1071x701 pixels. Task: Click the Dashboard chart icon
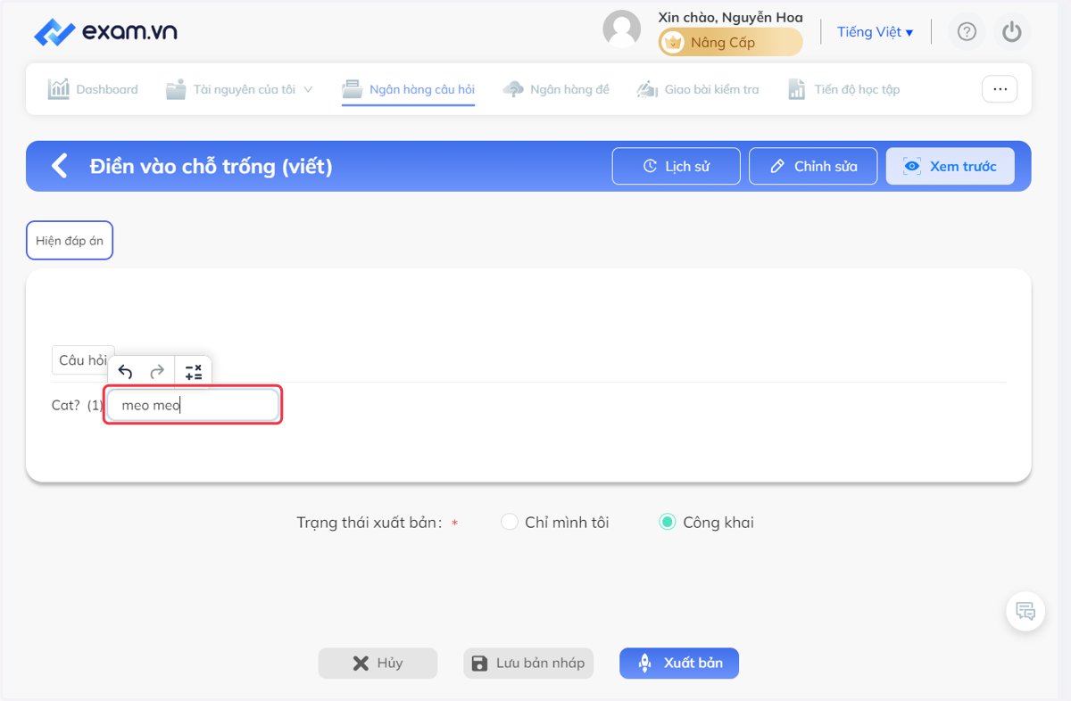59,89
